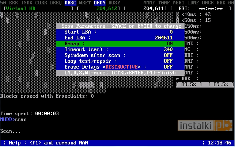Screen dimensions: 235x147
Task: Click the UNCR error flag
Action: click(x=208, y=3)
